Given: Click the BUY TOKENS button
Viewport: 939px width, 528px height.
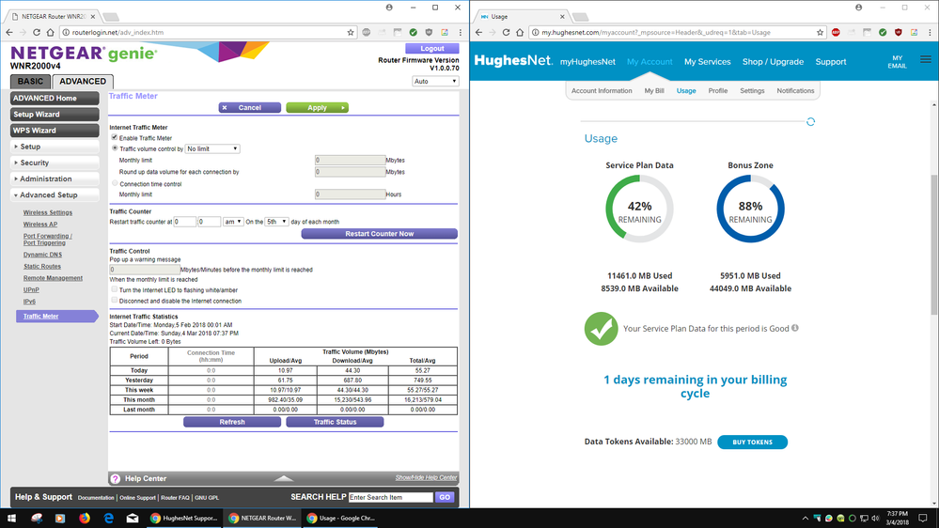Looking at the screenshot, I should coord(752,442).
